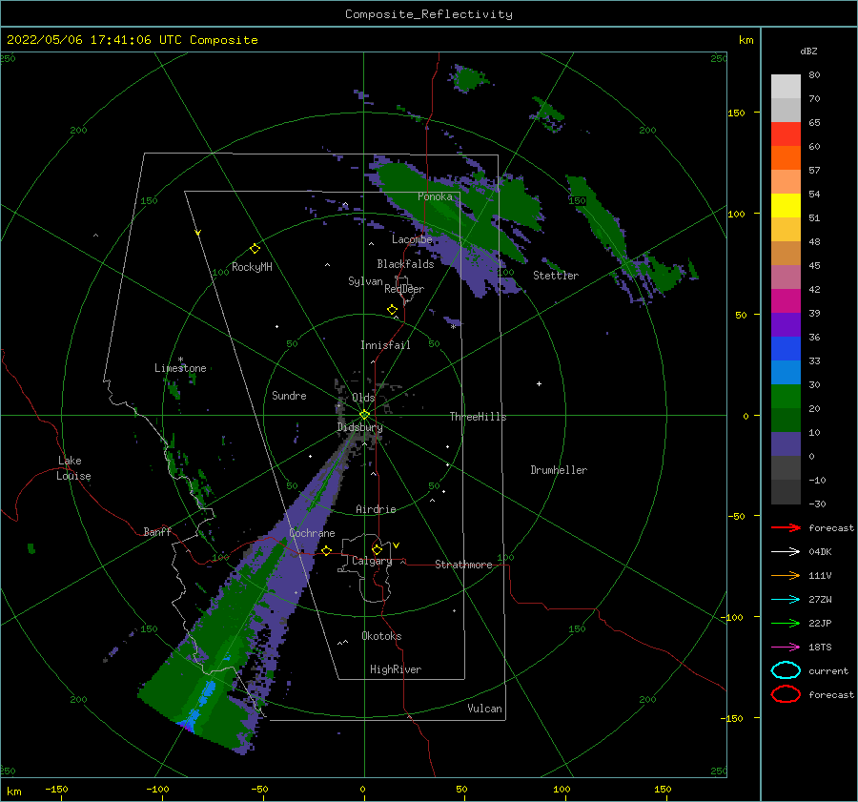
Task: Click the Blackfalds label
Action: tap(405, 264)
